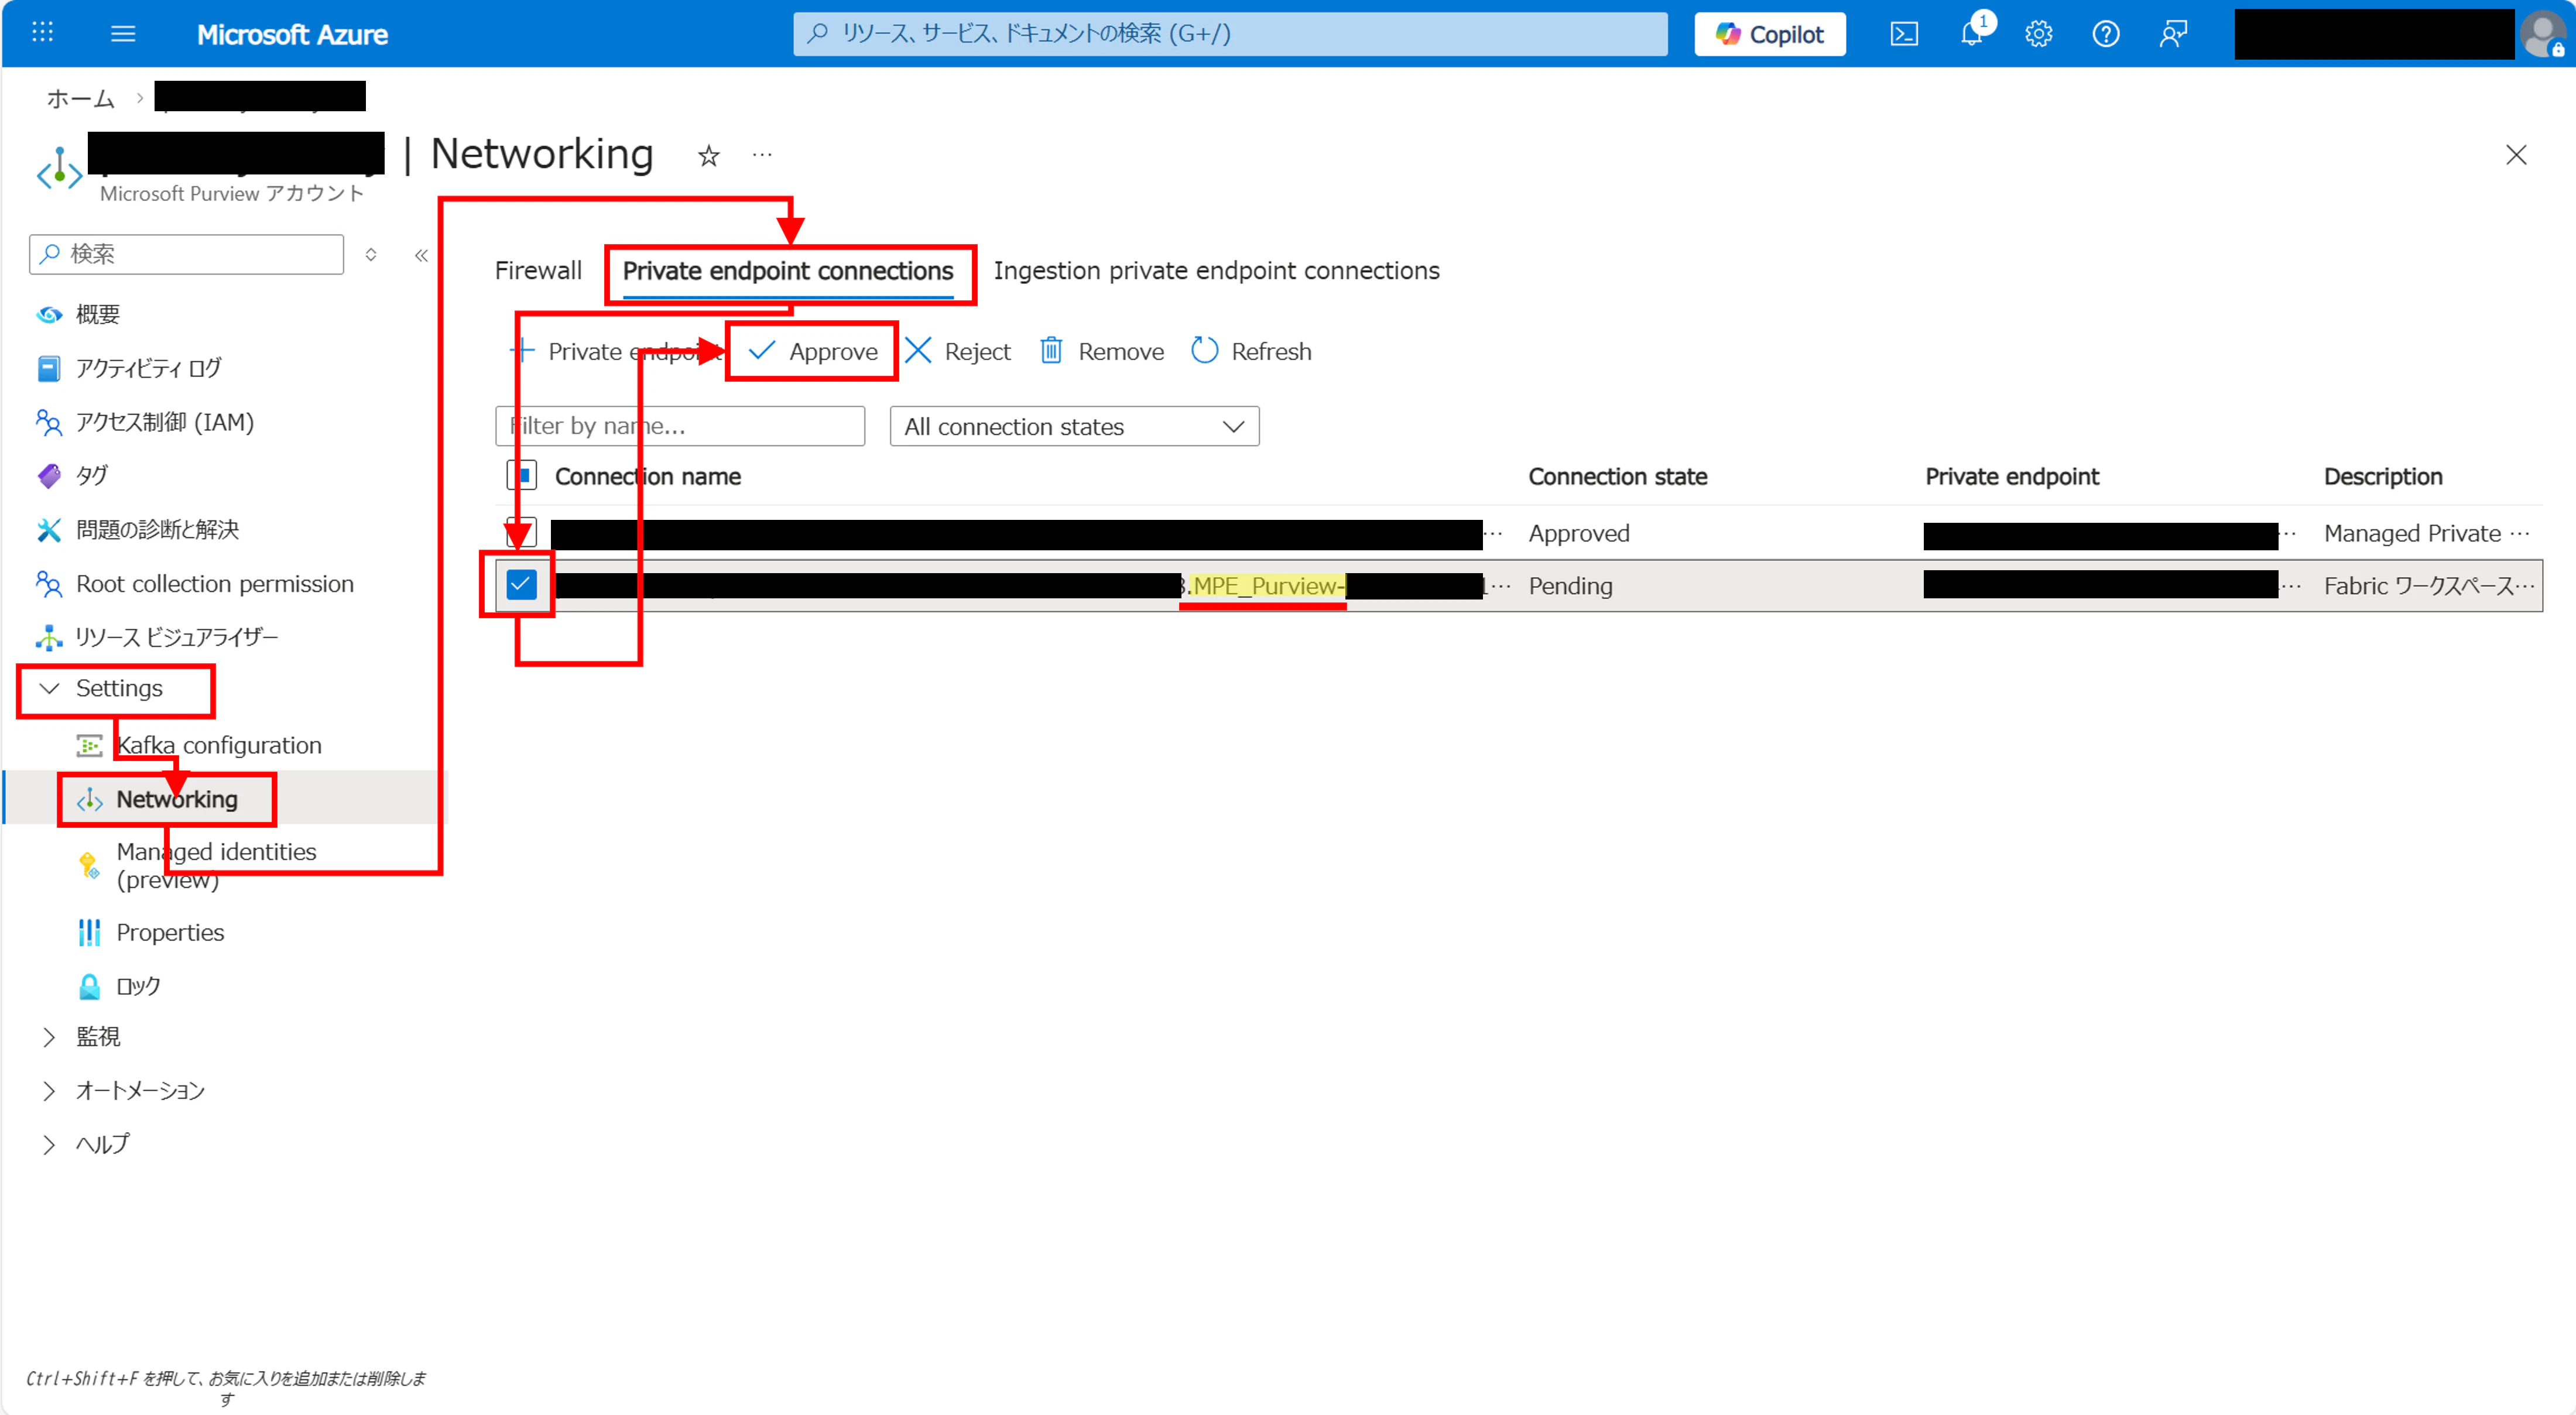Viewport: 2576px width, 1415px height.
Task: Favorite this page with star icon
Action: (x=708, y=156)
